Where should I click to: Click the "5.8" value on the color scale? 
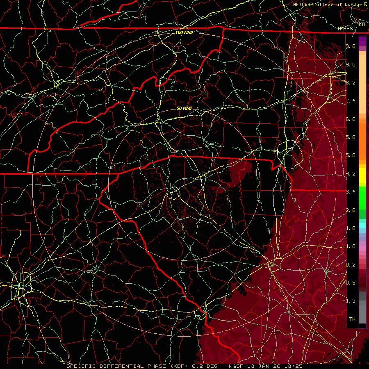coord(351,137)
